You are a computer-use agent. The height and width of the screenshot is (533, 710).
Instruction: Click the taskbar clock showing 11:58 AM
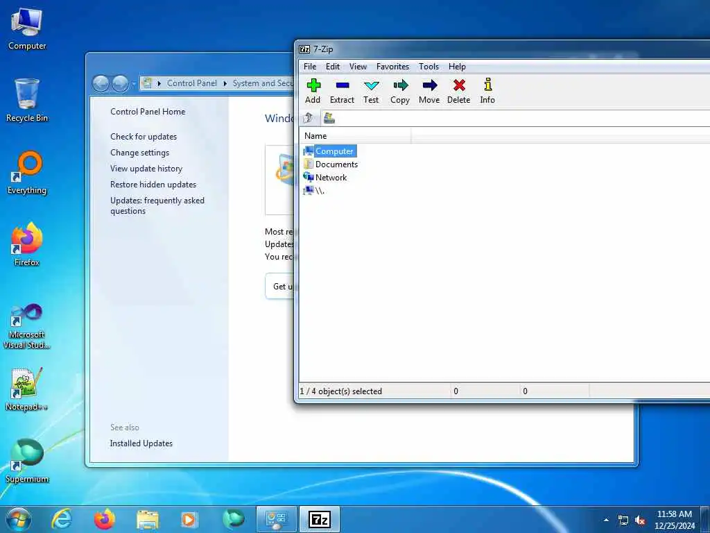pyautogui.click(x=674, y=520)
